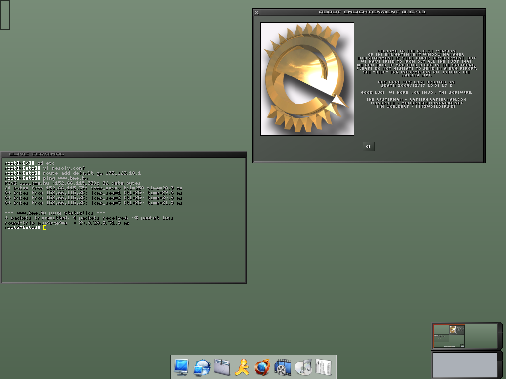The height and width of the screenshot is (379, 506).
Task: Click the upper pager's side handle
Action: click(500, 336)
